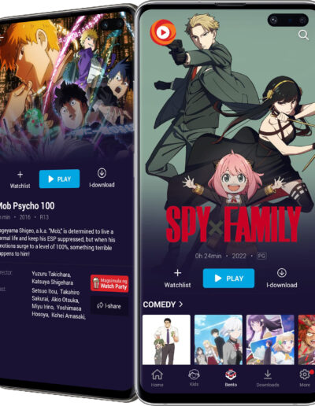315x406 pixels.
Task: Add Mob Psycho 100 to Watchlist
Action: click(x=20, y=179)
